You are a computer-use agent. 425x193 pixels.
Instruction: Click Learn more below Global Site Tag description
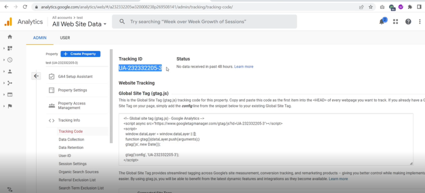click(338, 179)
